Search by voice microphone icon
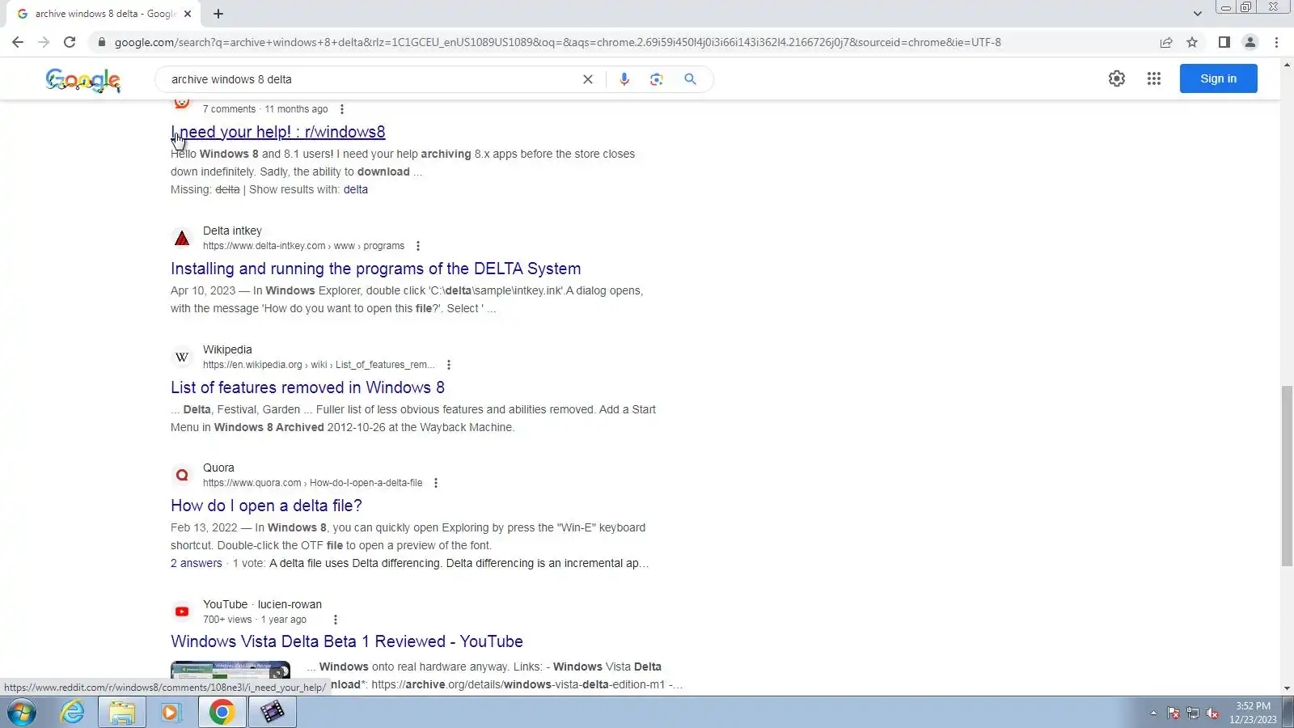The image size is (1294, 728). coord(624,79)
